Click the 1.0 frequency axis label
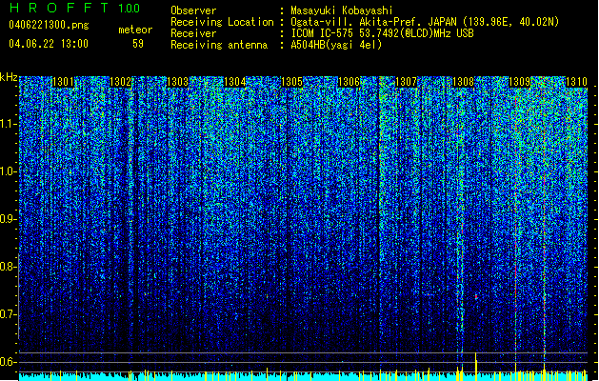This screenshot has width=599, height=381. 9,172
